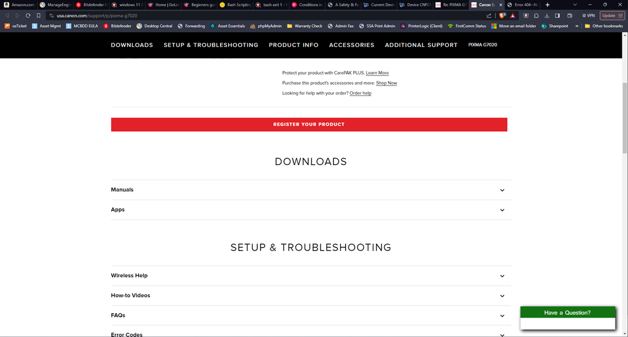Open the tab search dropdown arrow
Viewport: 628px width, 337px height.
[575, 5]
